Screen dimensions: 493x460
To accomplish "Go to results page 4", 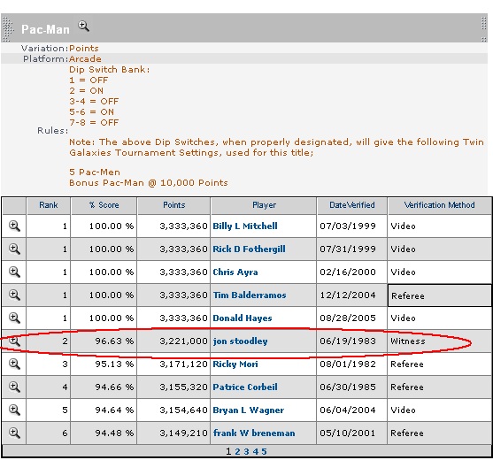I will pos(255,451).
